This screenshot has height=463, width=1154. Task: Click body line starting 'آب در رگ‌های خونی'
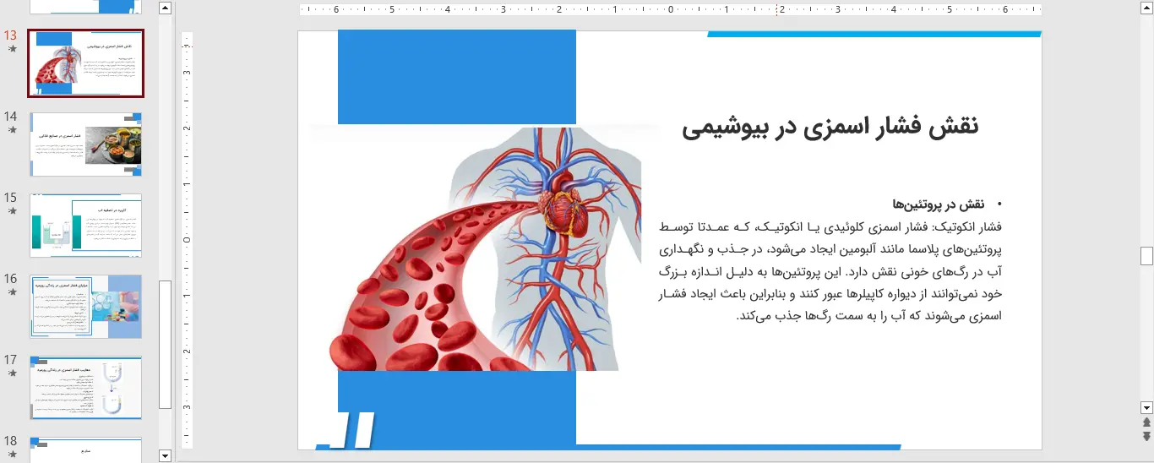(x=831, y=271)
